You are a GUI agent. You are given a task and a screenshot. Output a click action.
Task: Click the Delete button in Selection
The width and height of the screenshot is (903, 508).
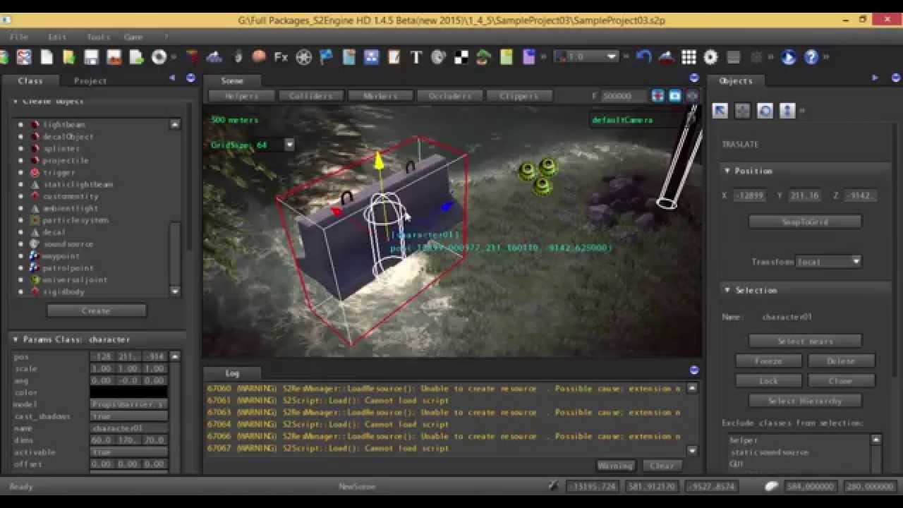pyautogui.click(x=841, y=361)
